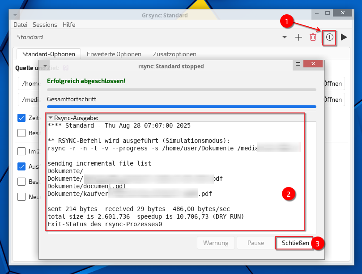Run the sync with the play button
The width and height of the screenshot is (362, 274).
pos(344,37)
